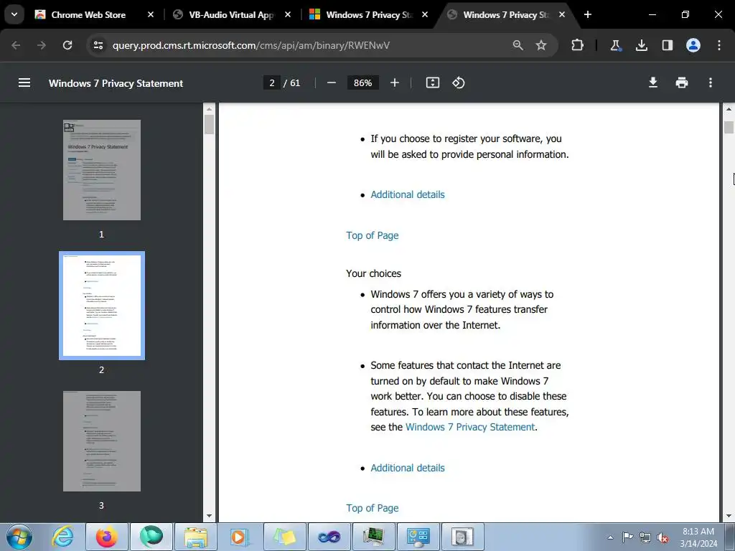This screenshot has width=735, height=551.
Task: Launch Internet Explorer from taskbar
Action: (63, 537)
